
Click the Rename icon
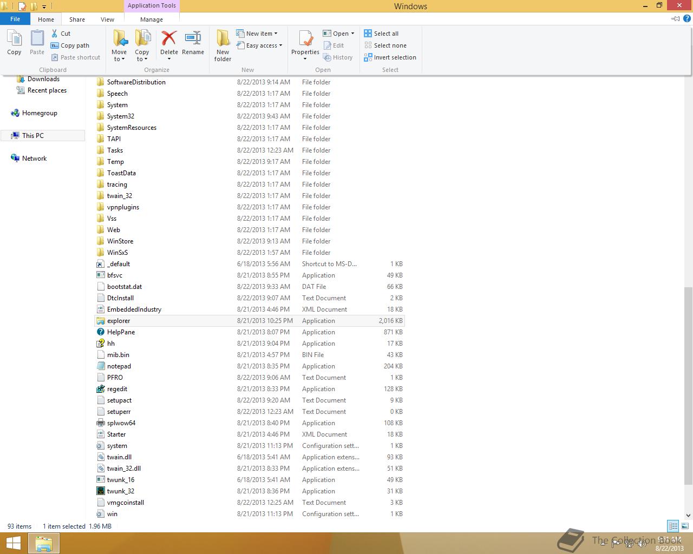(x=193, y=38)
